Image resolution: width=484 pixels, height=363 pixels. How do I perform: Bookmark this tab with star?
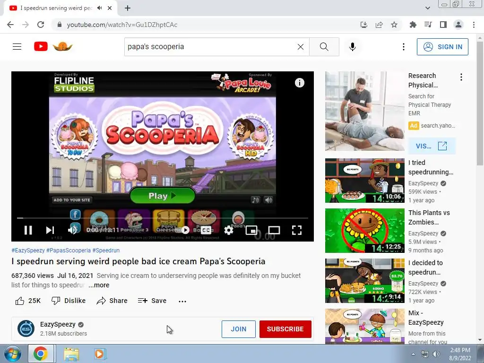394,25
